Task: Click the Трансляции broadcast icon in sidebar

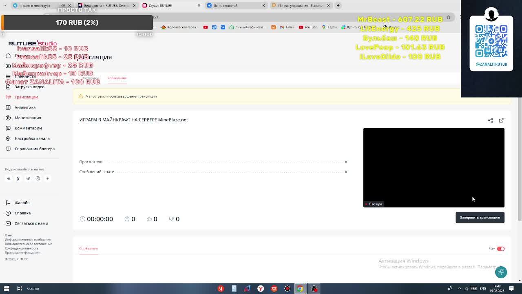Action: point(8,97)
